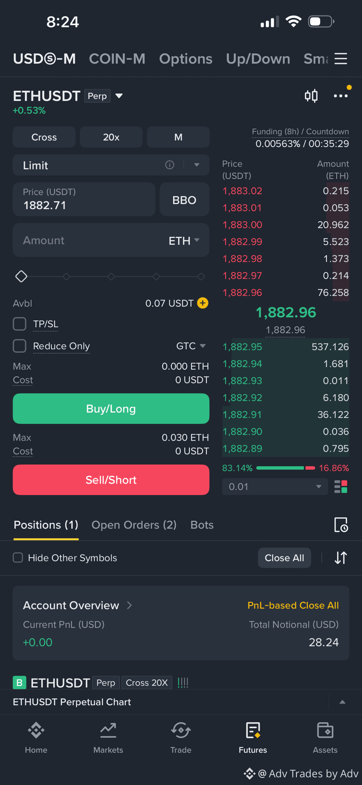This screenshot has height=785, width=362.
Task: Expand the 0.01 price grouping dropdown
Action: pos(275,487)
